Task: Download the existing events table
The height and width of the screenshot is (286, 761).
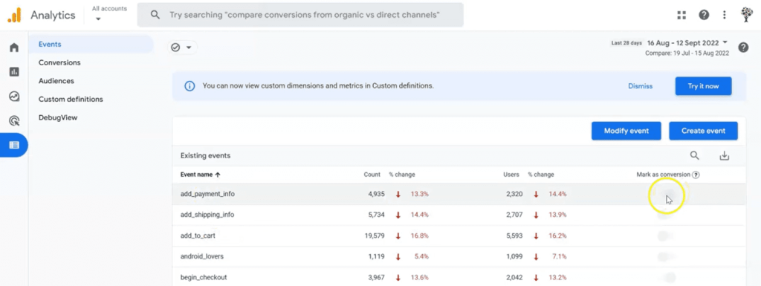Action: point(724,155)
